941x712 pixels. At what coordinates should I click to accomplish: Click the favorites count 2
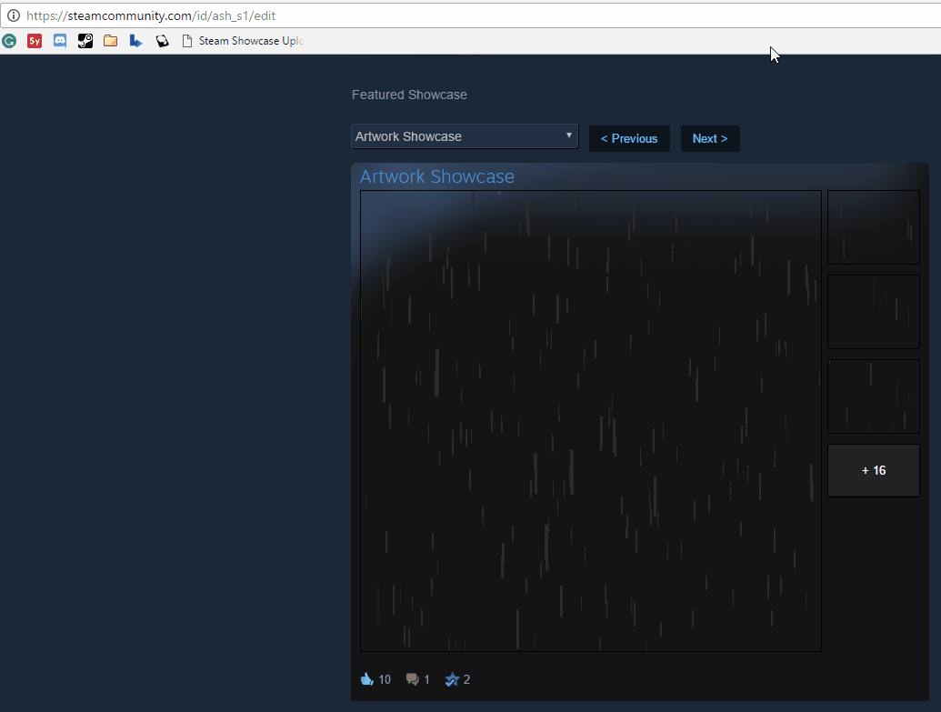[x=467, y=679]
